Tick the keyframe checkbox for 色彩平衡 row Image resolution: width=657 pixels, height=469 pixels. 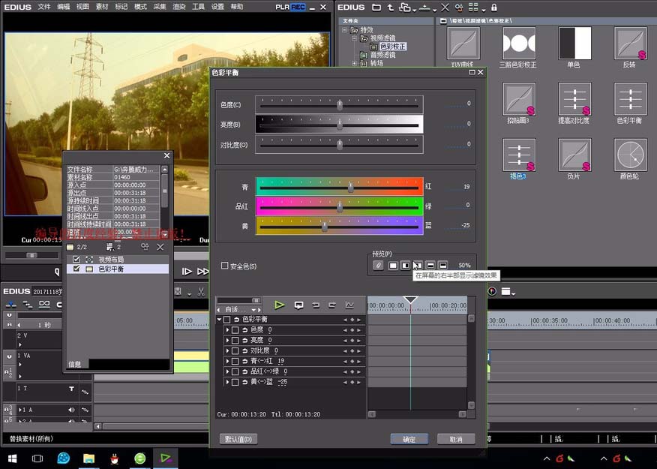coord(226,320)
